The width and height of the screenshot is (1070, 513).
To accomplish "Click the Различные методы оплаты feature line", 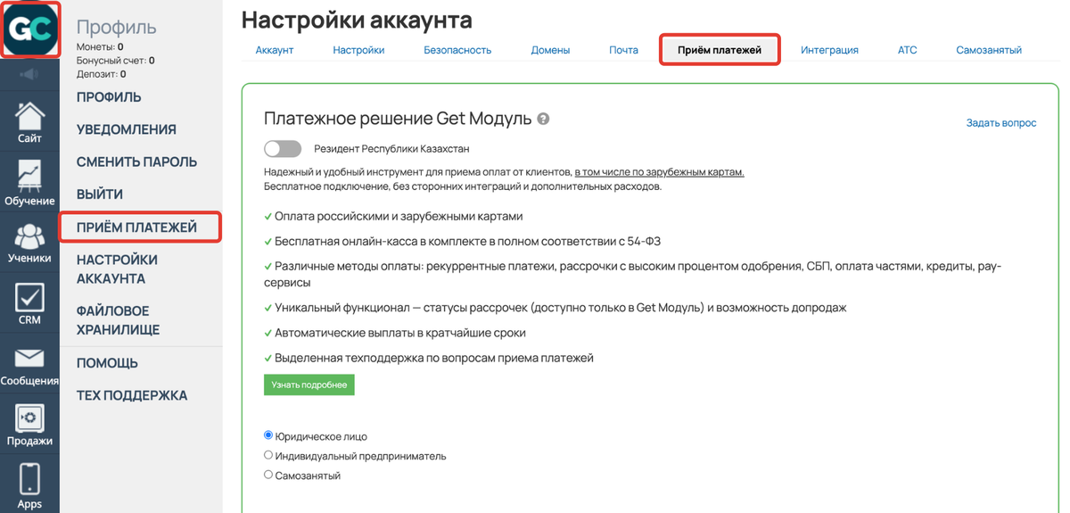I will coord(633,274).
